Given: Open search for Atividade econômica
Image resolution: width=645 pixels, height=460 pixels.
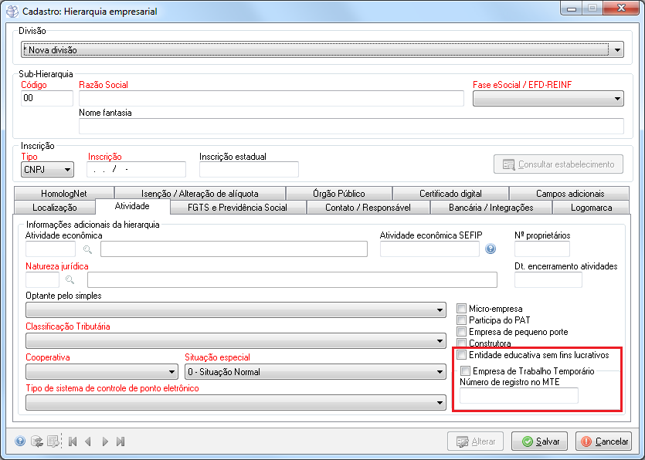Looking at the screenshot, I should (x=88, y=249).
